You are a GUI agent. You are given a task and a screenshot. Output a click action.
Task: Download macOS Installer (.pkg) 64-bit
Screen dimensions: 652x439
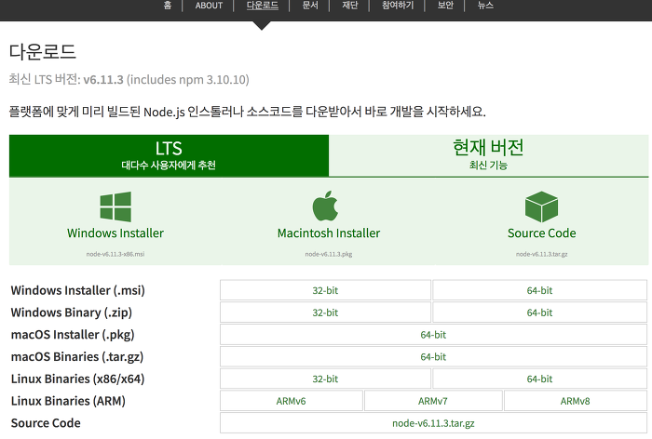pos(433,334)
